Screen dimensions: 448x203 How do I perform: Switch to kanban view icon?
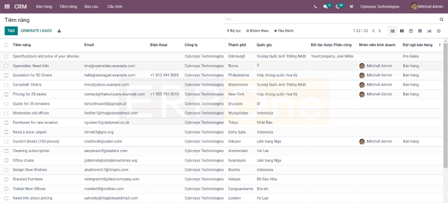pos(402,31)
